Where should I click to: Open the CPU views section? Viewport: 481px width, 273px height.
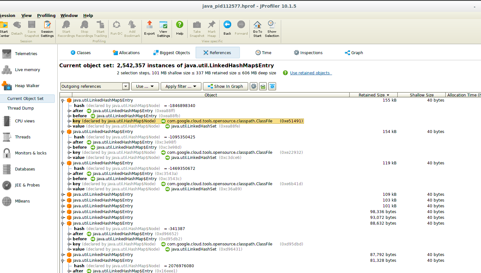[24, 121]
